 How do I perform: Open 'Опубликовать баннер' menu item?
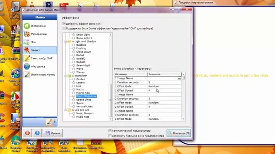point(40,74)
